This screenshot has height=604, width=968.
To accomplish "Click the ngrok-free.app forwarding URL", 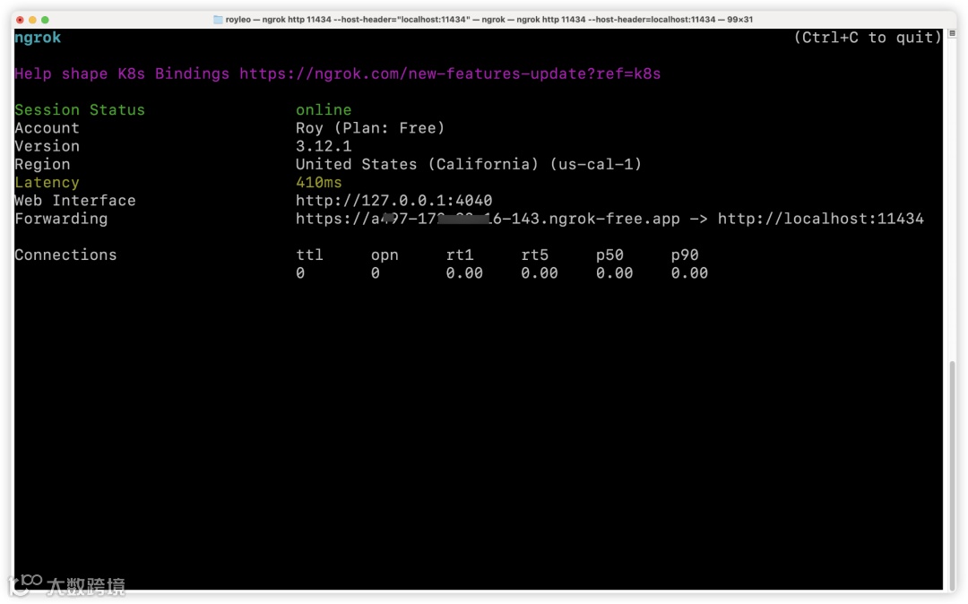I will pyautogui.click(x=488, y=219).
